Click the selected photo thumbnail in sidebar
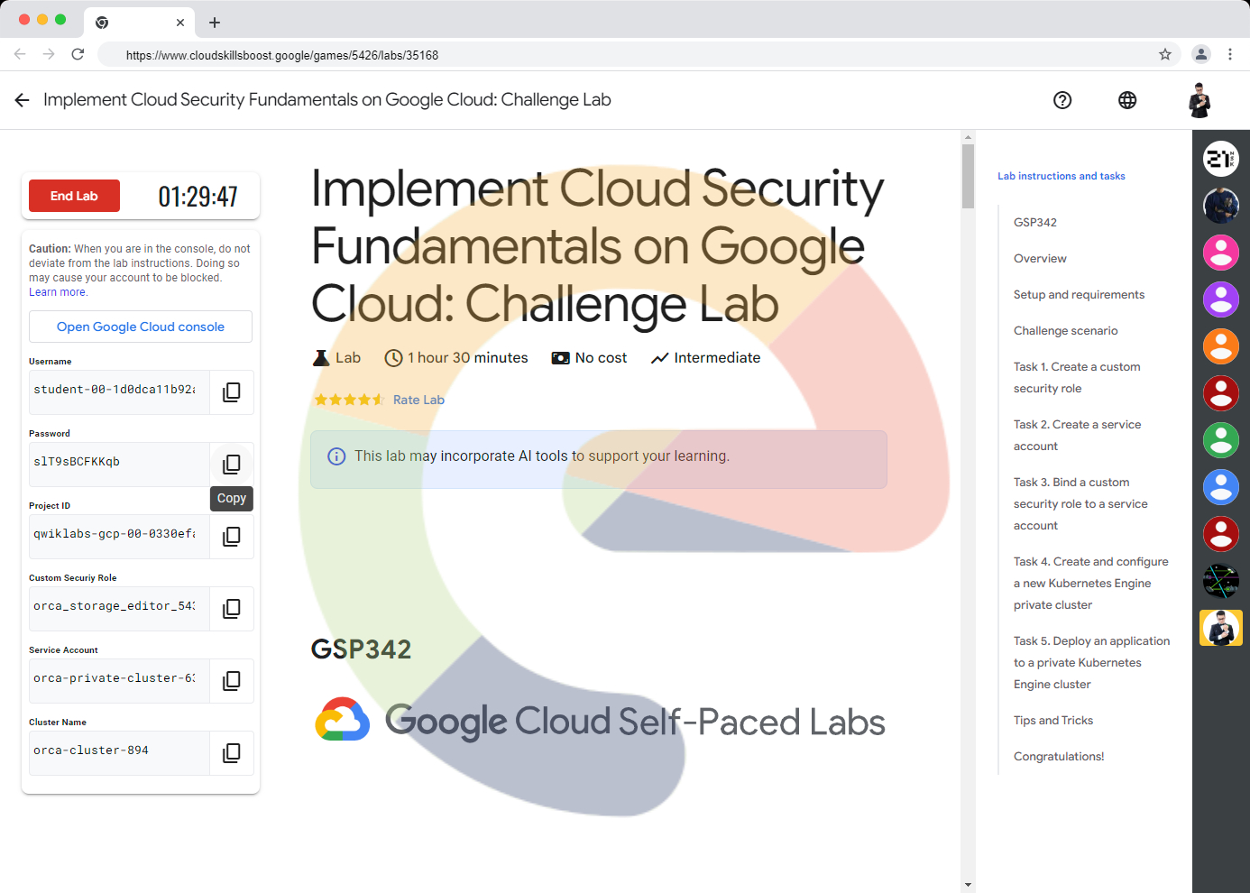 (1221, 628)
